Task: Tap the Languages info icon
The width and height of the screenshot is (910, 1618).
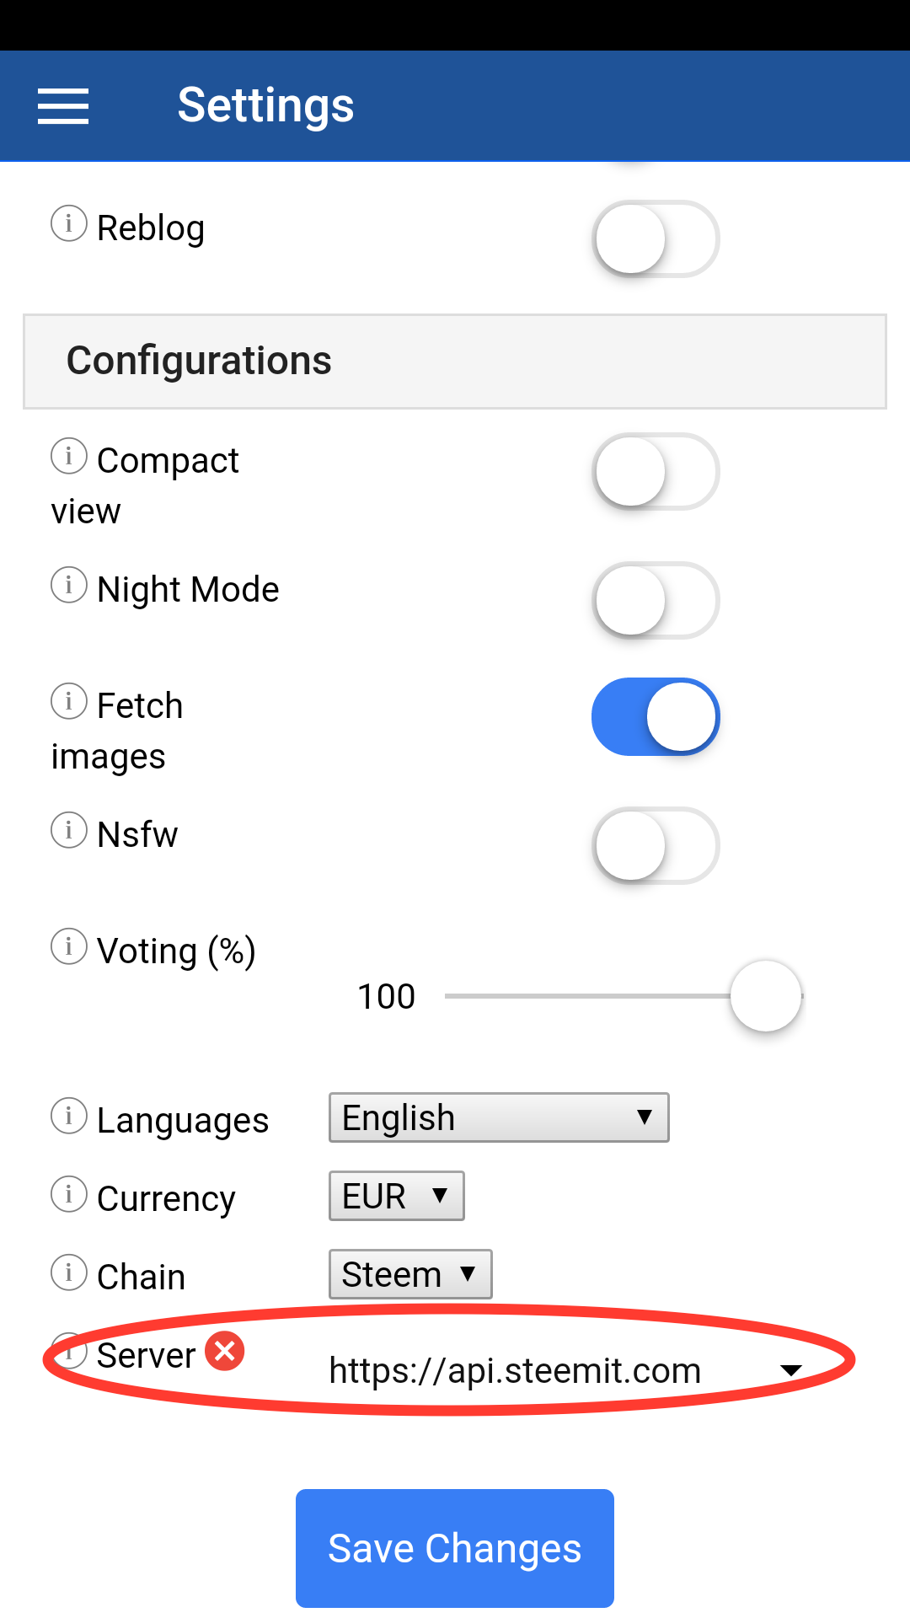Action: pyautogui.click(x=69, y=1116)
